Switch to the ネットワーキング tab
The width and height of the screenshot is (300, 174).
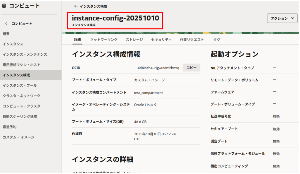[x=104, y=40]
